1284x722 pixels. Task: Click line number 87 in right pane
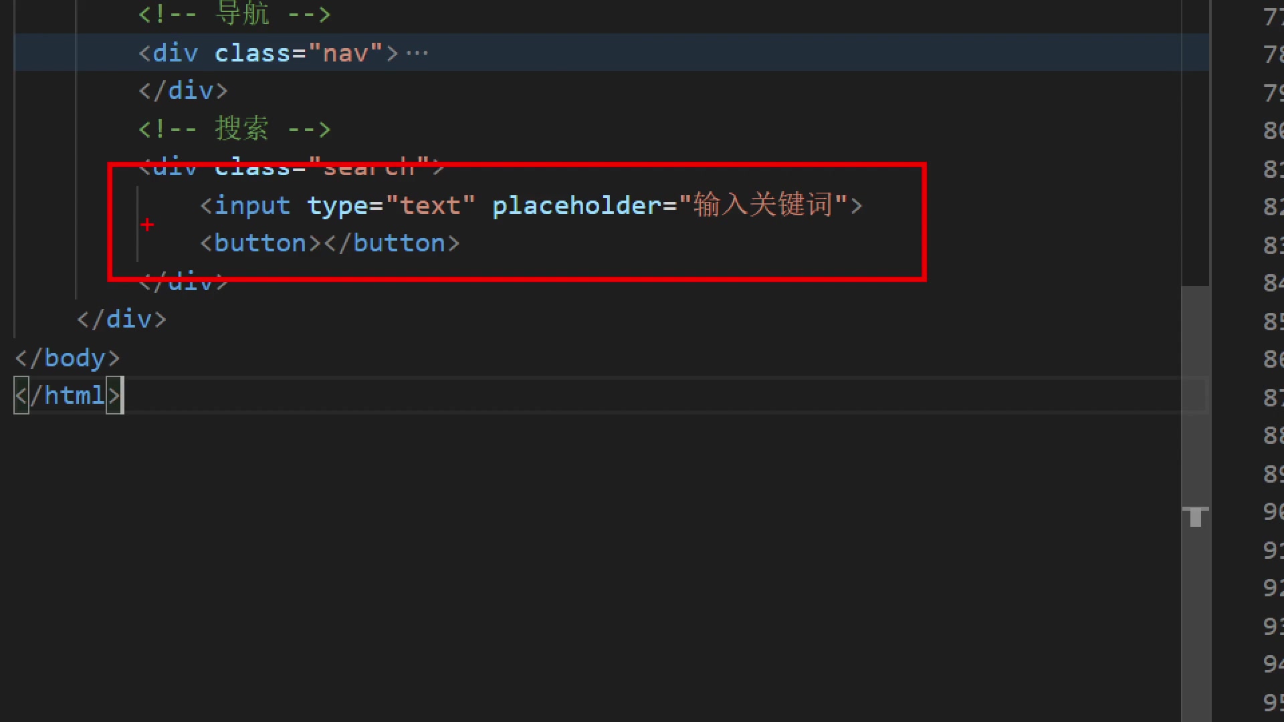tap(1272, 398)
